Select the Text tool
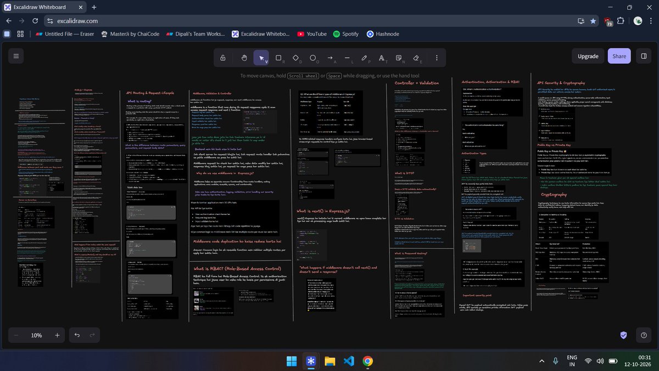659x371 pixels. coord(382,57)
